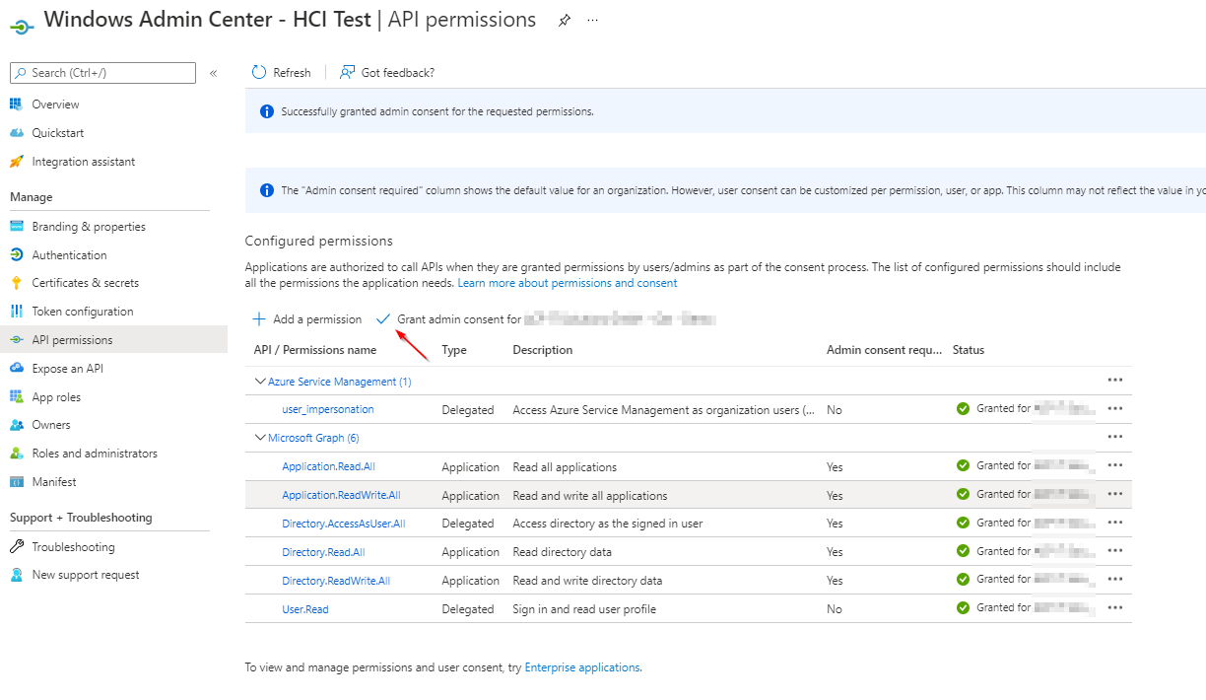Viewport: 1206px width, 700px height.
Task: Click the Type column header
Action: [x=454, y=350]
